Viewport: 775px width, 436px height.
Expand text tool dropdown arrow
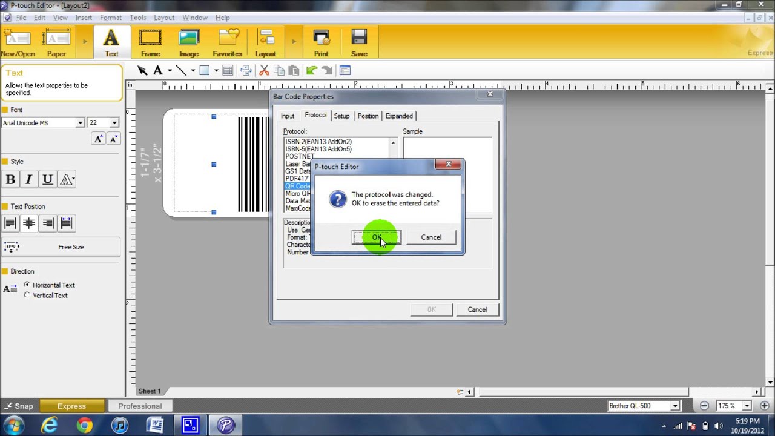click(x=170, y=71)
